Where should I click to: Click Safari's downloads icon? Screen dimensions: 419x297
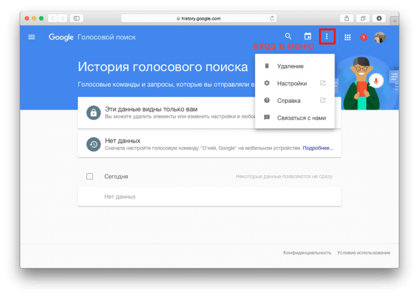tap(378, 18)
